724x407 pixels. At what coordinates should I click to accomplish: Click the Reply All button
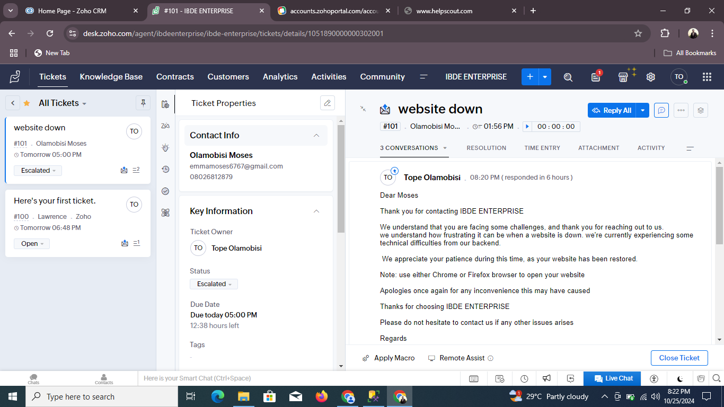point(612,110)
